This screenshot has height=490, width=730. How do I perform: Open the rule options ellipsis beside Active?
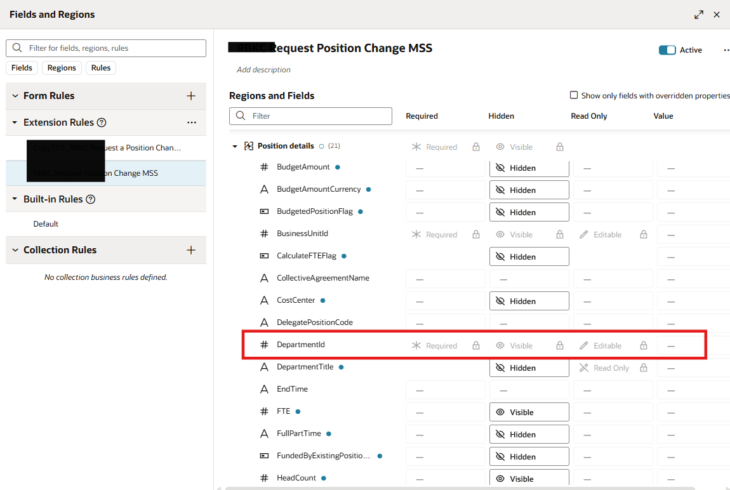tap(726, 50)
